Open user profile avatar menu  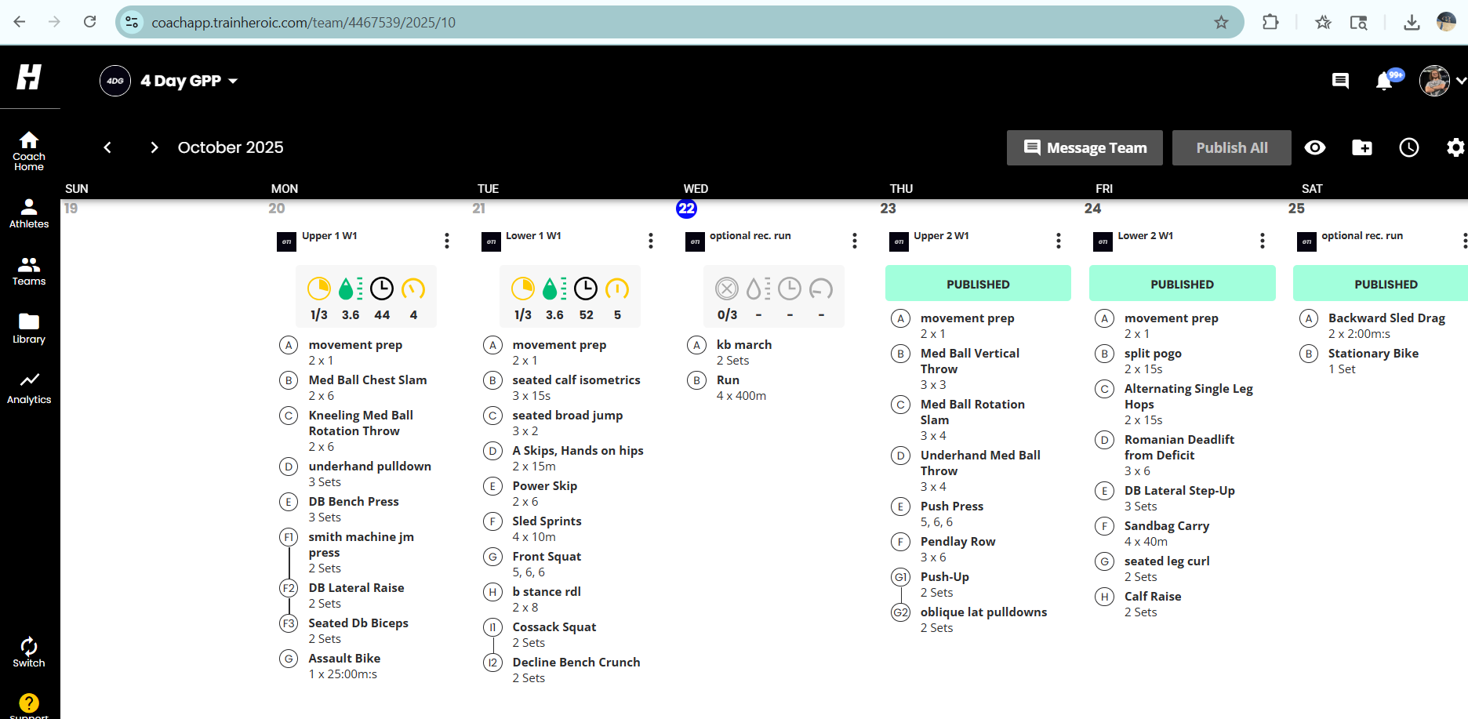[1435, 81]
